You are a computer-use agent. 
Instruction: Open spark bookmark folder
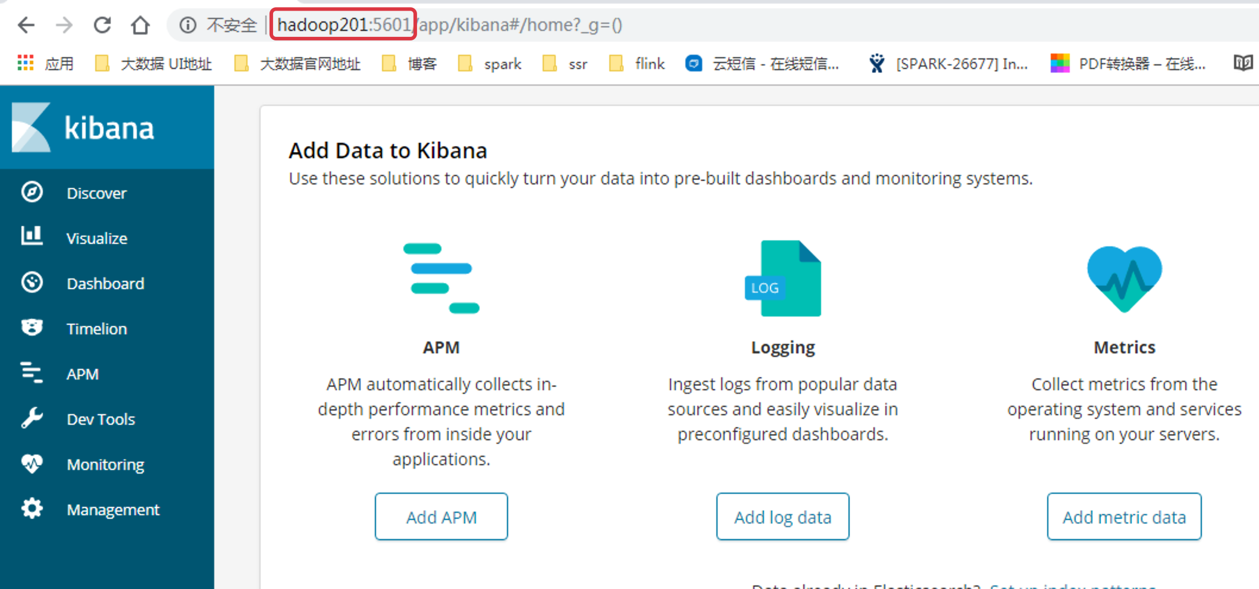click(490, 64)
